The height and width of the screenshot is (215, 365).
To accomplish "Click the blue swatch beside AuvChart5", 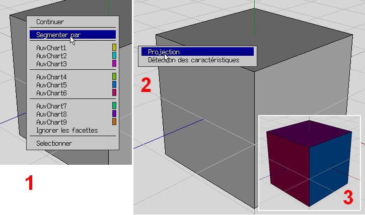I will point(114,84).
